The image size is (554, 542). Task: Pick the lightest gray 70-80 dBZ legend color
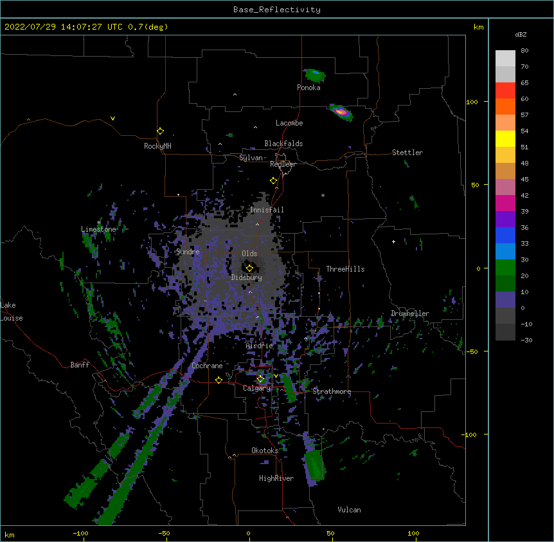pos(505,59)
